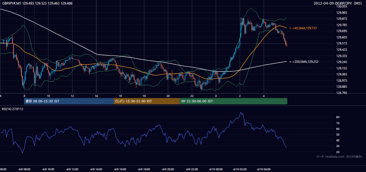
Task: Click price axis value 128.795
Action: tap(342, 93)
